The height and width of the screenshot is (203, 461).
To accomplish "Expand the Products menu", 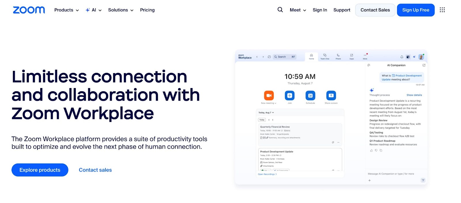I will [x=67, y=10].
